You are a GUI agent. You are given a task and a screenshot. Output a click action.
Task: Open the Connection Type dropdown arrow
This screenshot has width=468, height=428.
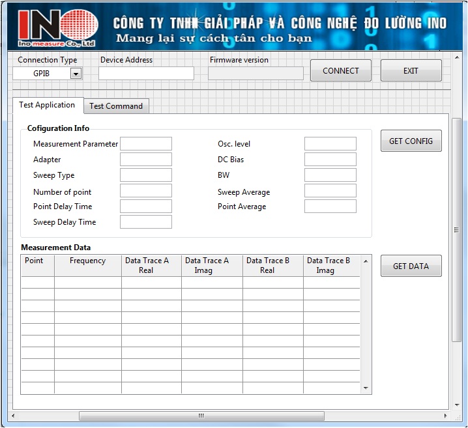coord(76,74)
